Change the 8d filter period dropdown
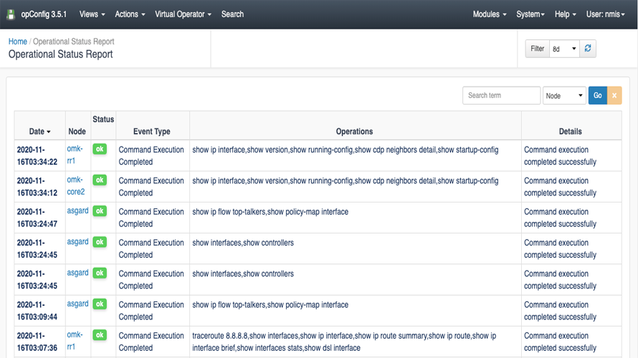This screenshot has width=638, height=358. click(x=564, y=49)
